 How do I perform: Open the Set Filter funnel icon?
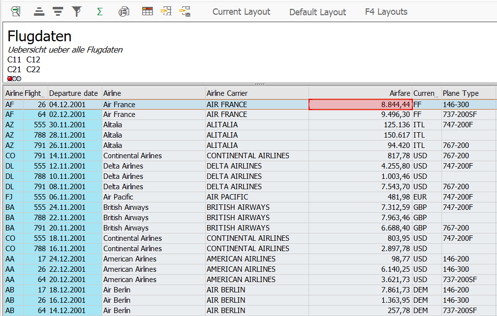pyautogui.click(x=76, y=12)
